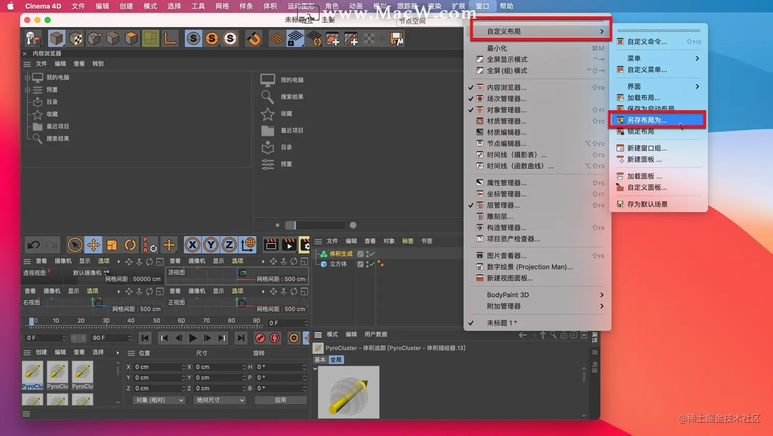Toggle visibility dots of 立方体 object
Viewport: 773px width, 436px height.
[x=367, y=264]
